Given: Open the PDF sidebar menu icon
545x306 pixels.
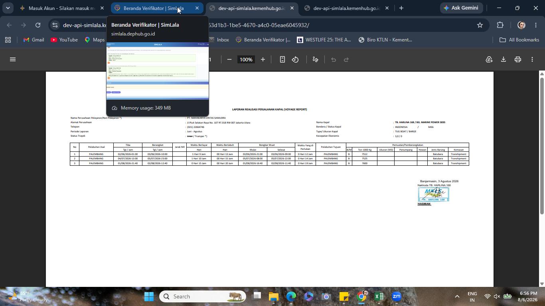Looking at the screenshot, I should click(x=13, y=59).
